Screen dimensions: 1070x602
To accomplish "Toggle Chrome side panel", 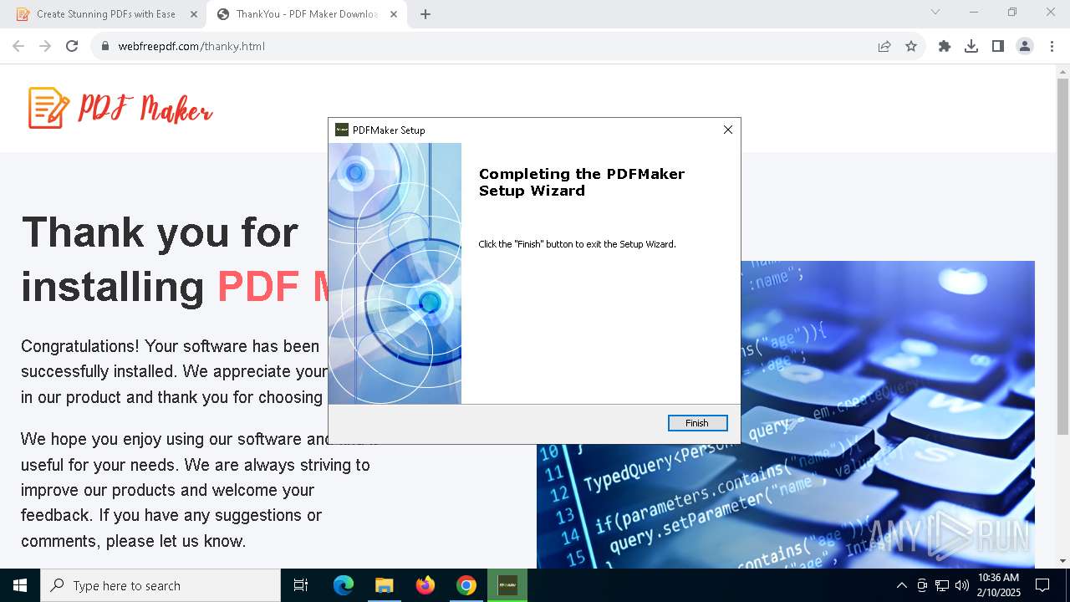I will click(998, 46).
